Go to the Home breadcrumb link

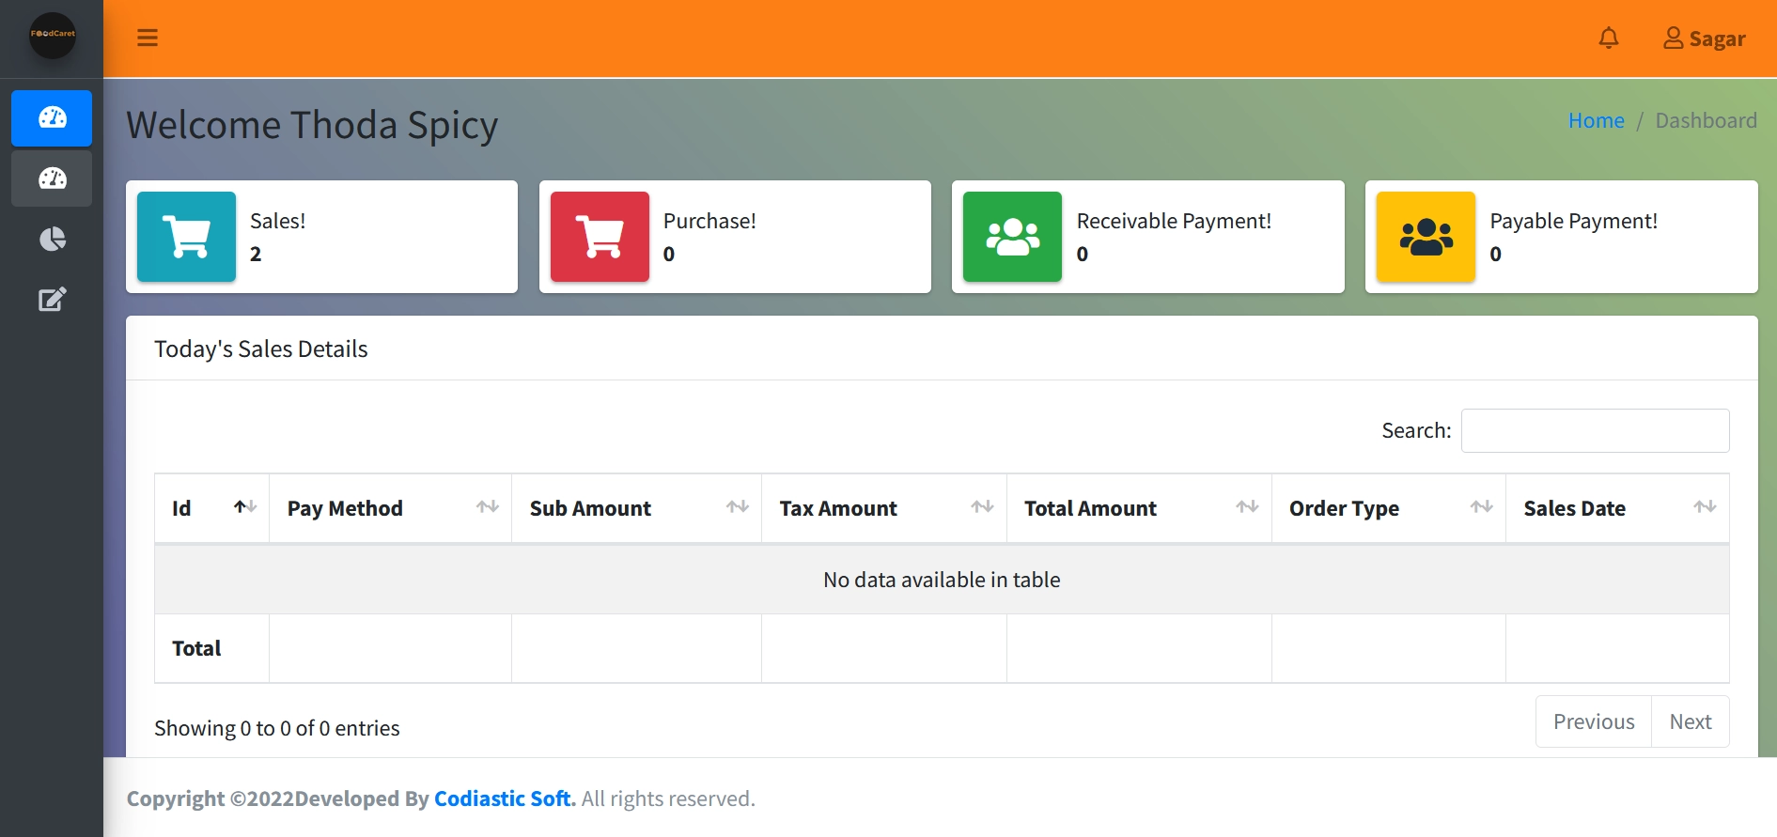pyautogui.click(x=1596, y=120)
